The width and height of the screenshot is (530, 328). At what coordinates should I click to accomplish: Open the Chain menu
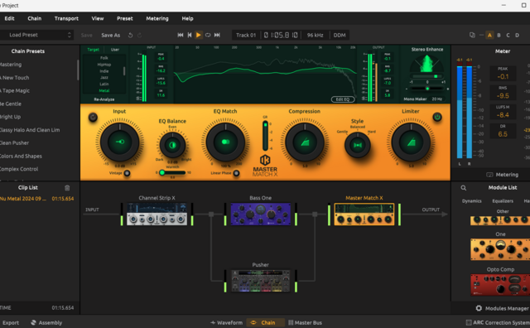click(x=35, y=18)
